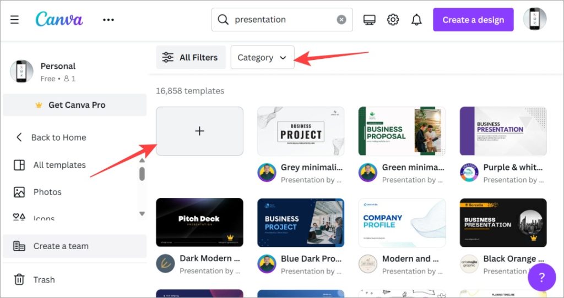
Task: Click the search magnifier icon
Action: point(223,19)
